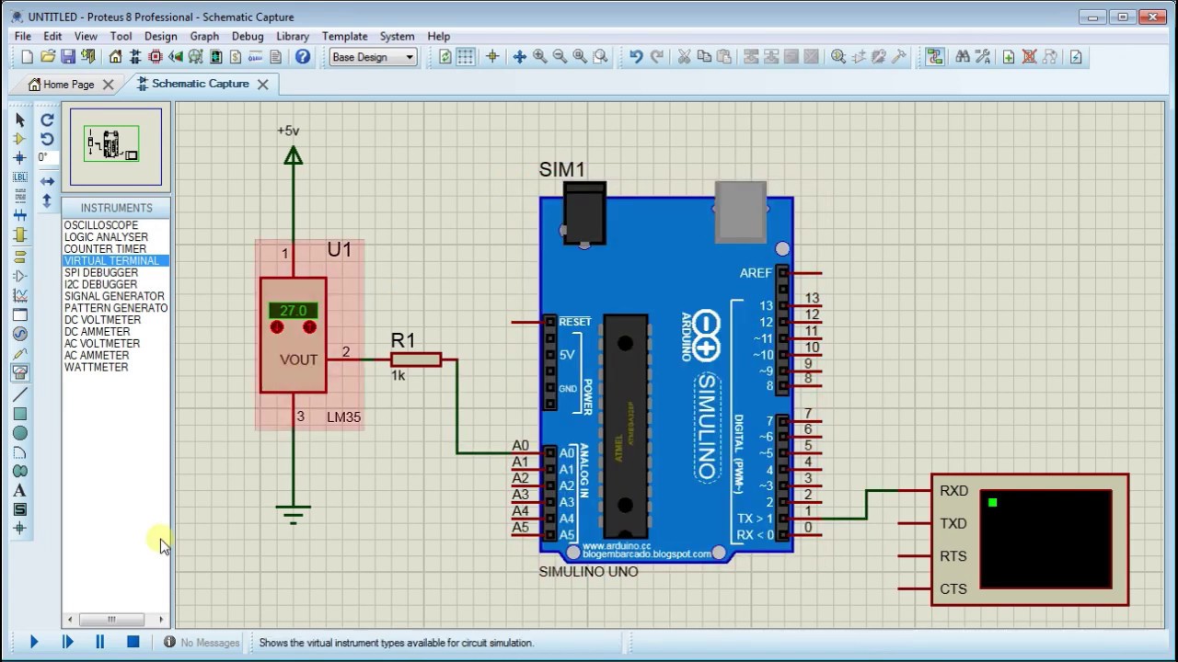Save the project using the floppy disk icon
Viewport: 1178px width, 662px height.
tap(68, 57)
